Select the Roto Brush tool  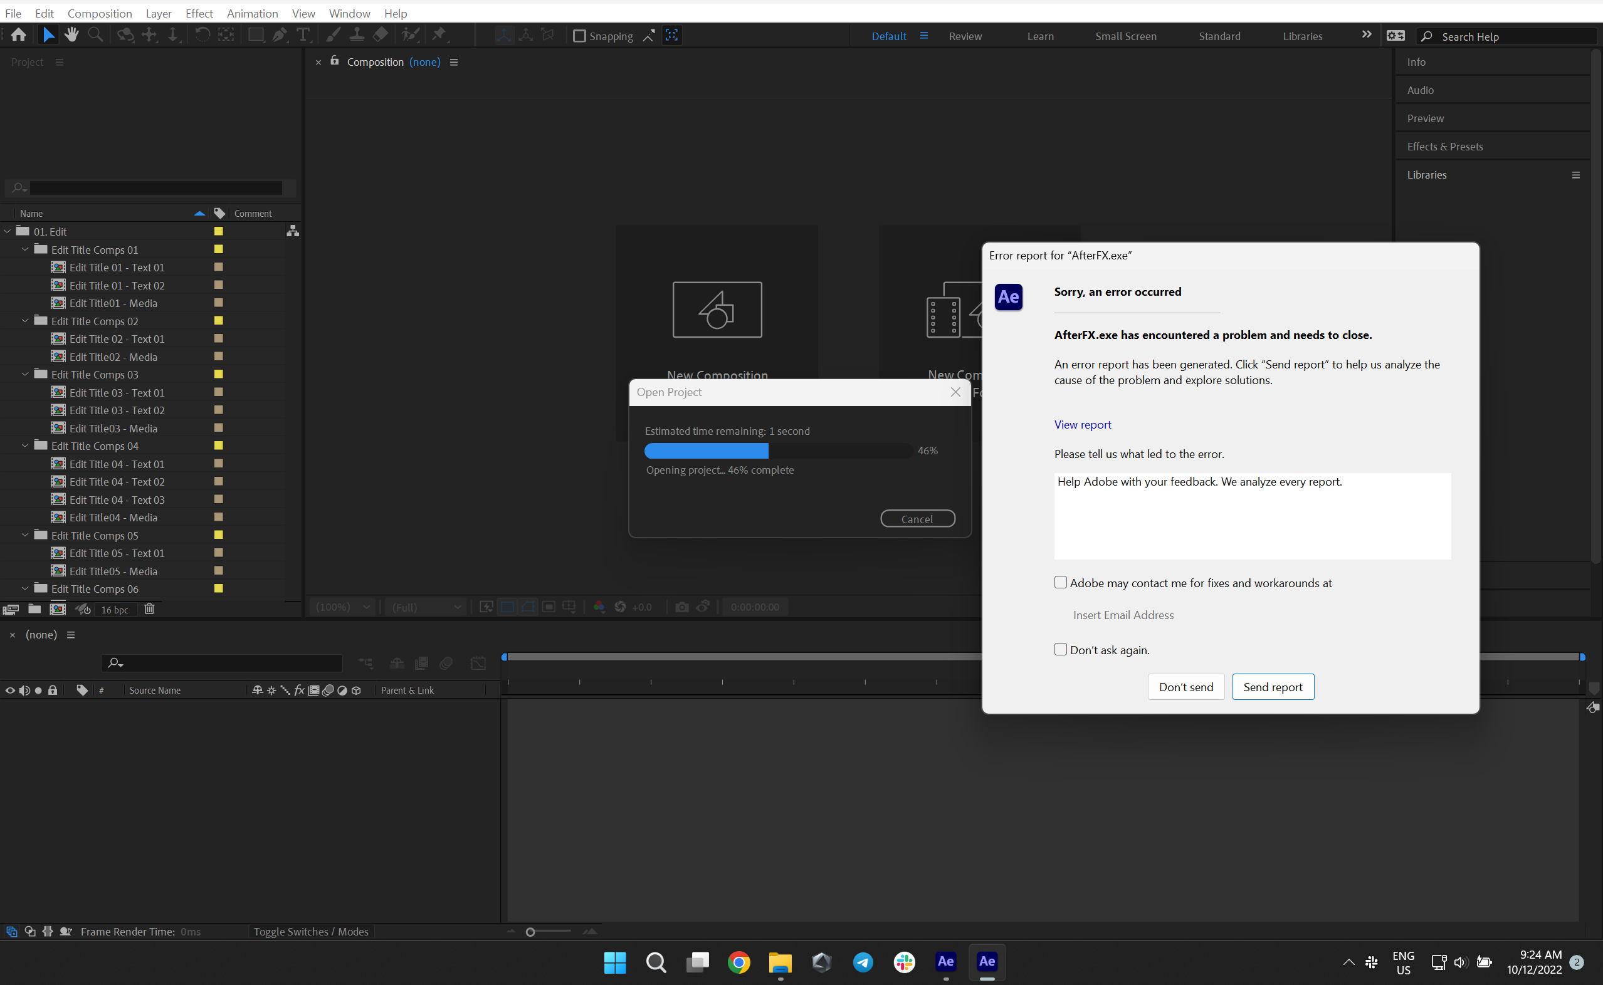pos(410,35)
